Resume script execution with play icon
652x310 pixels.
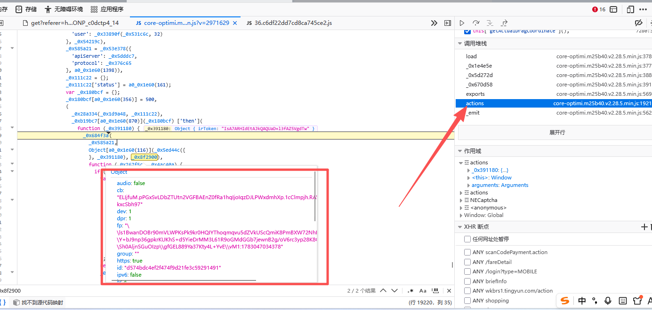tap(462, 23)
